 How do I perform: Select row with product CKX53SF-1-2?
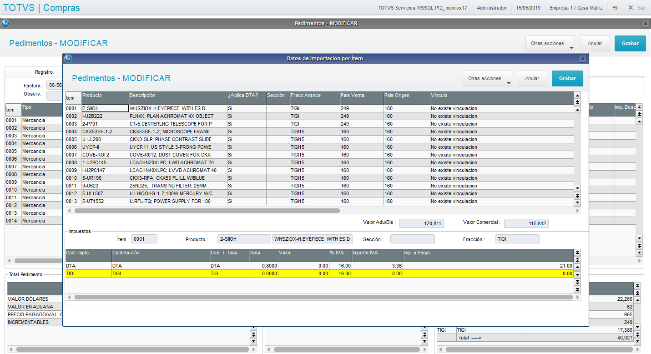click(319, 131)
